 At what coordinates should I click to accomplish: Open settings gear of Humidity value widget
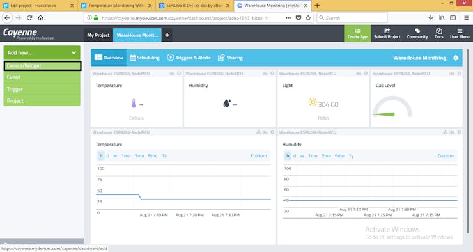tap(272, 74)
